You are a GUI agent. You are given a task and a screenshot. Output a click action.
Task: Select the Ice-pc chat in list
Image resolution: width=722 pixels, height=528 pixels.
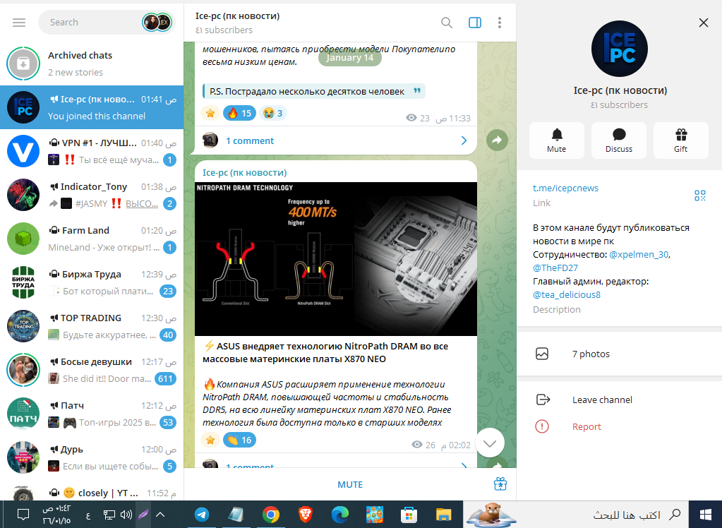pos(92,107)
